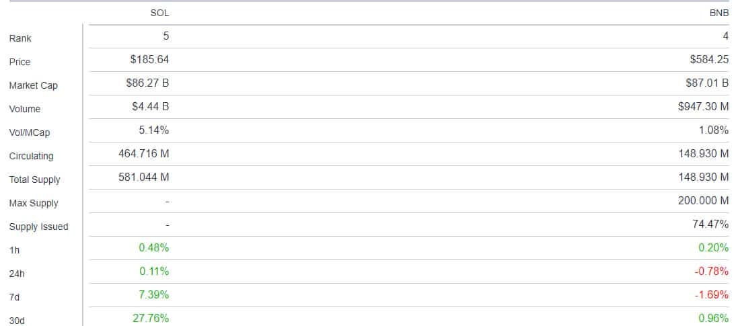This screenshot has height=326, width=736.
Task: Select the Rank row label
Action: point(20,38)
